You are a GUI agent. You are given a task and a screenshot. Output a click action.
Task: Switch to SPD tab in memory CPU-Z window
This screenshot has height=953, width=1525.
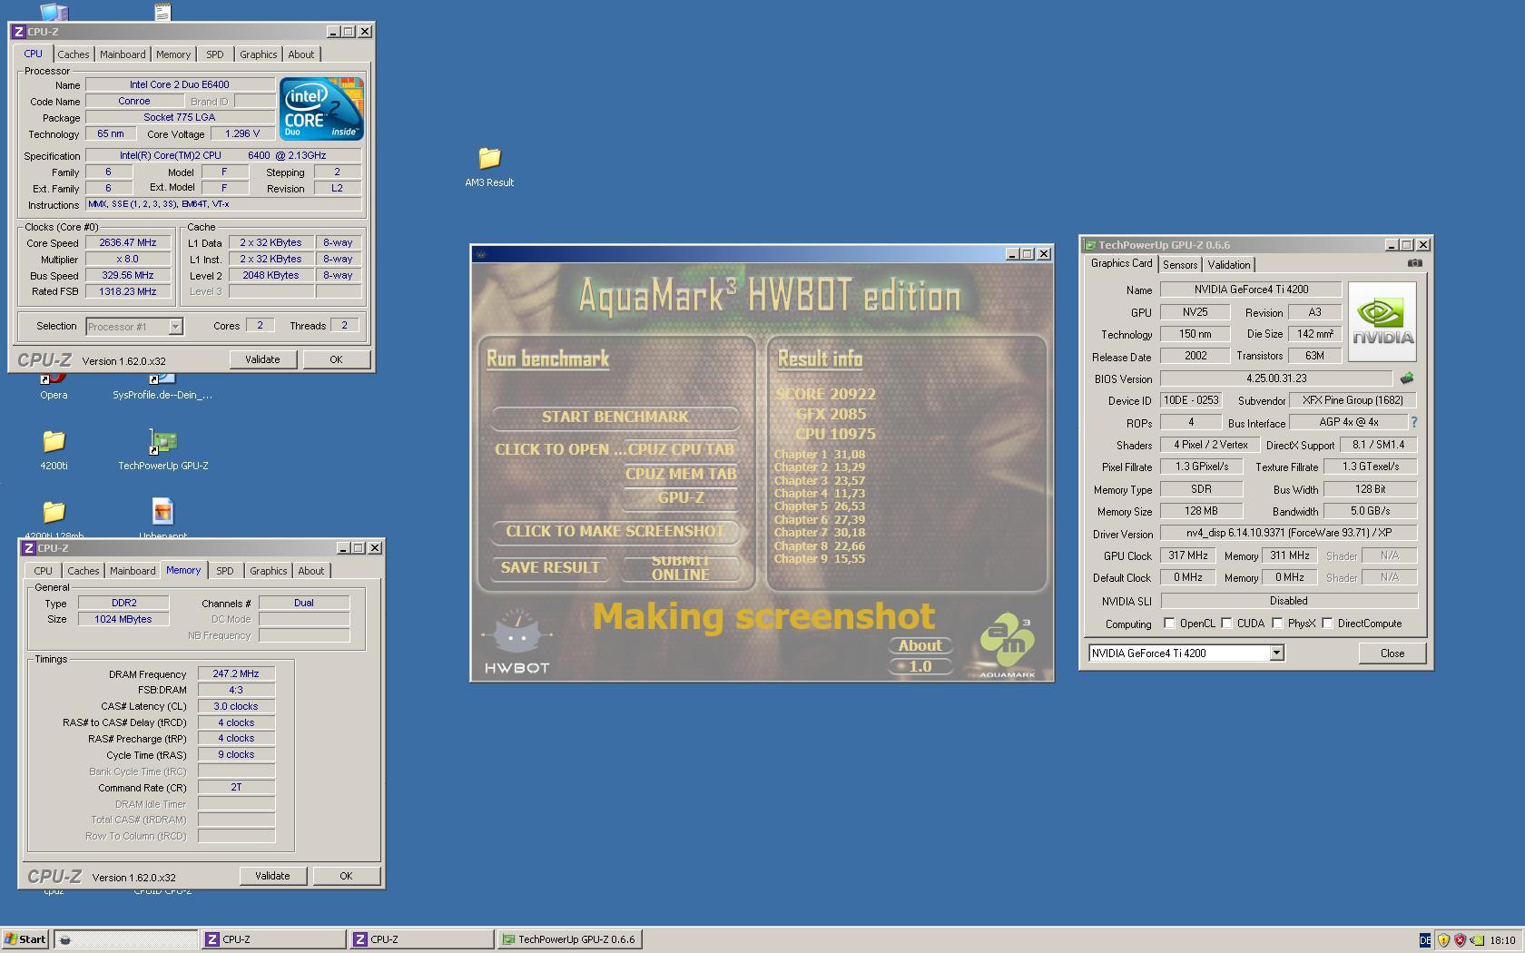click(x=224, y=571)
